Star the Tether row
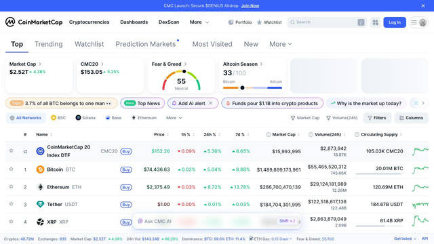This screenshot has height=244, width=434. point(11,204)
